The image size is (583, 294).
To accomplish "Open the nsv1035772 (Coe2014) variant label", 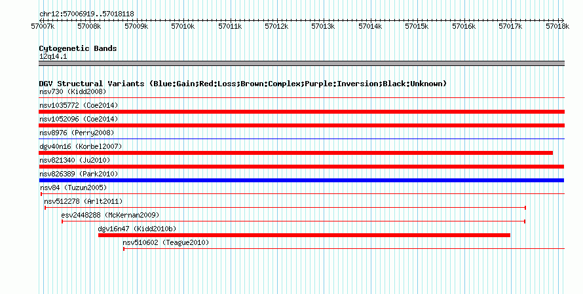I will [79, 105].
